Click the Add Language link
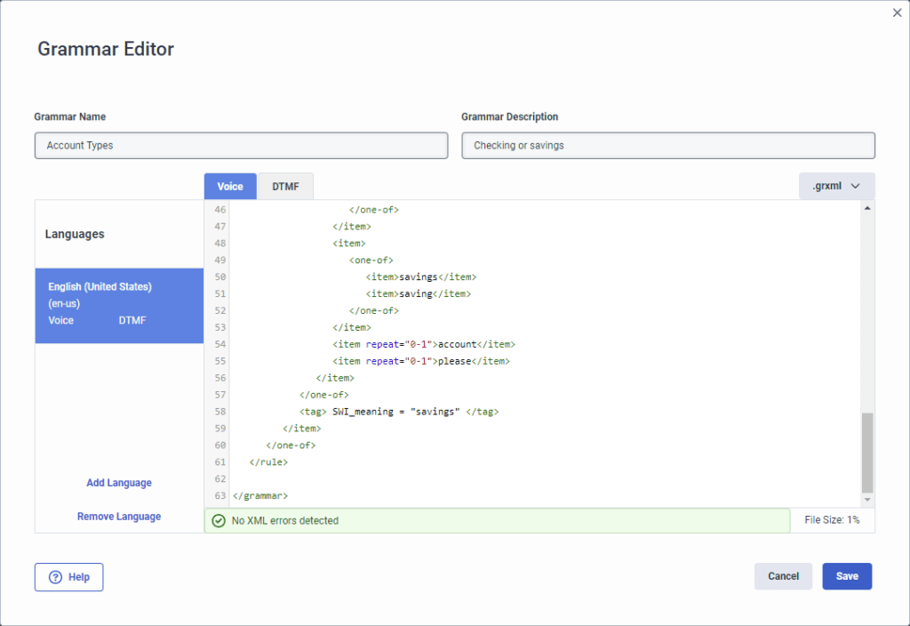This screenshot has width=910, height=626. 119,483
